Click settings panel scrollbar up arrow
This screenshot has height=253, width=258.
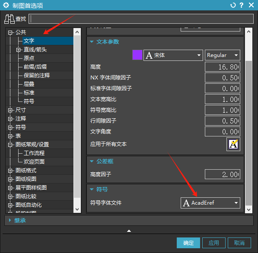click(x=248, y=32)
